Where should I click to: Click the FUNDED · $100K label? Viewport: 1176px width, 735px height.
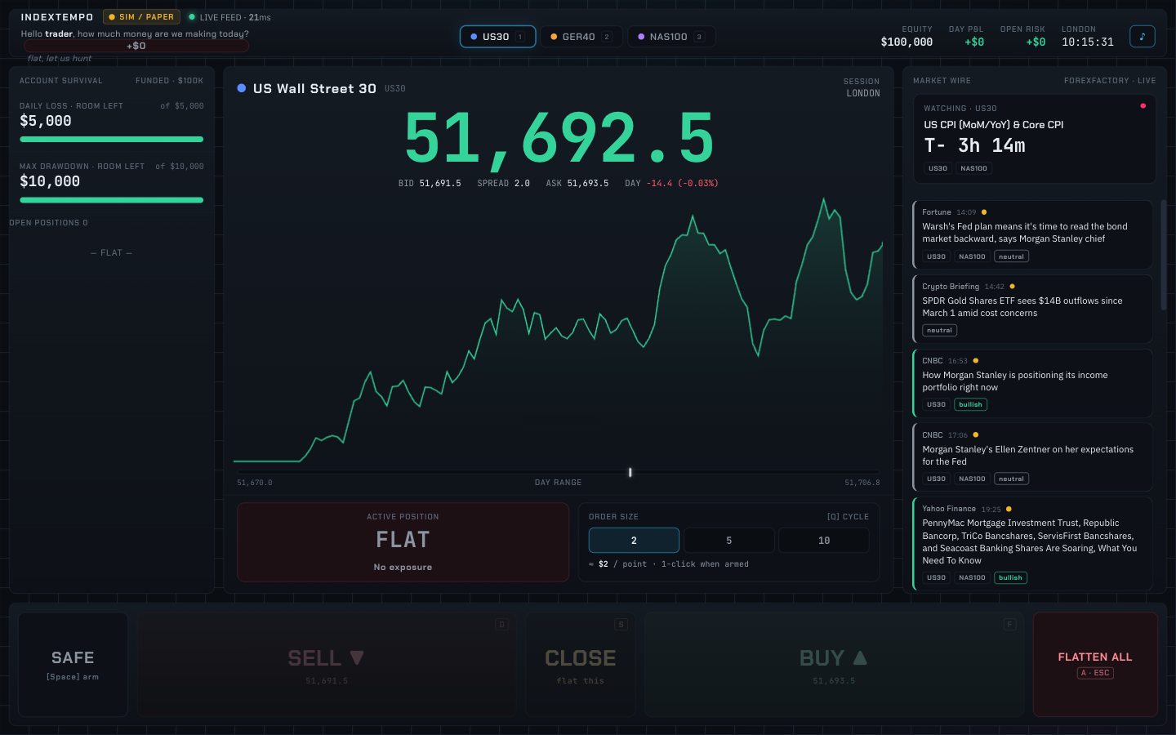click(169, 81)
